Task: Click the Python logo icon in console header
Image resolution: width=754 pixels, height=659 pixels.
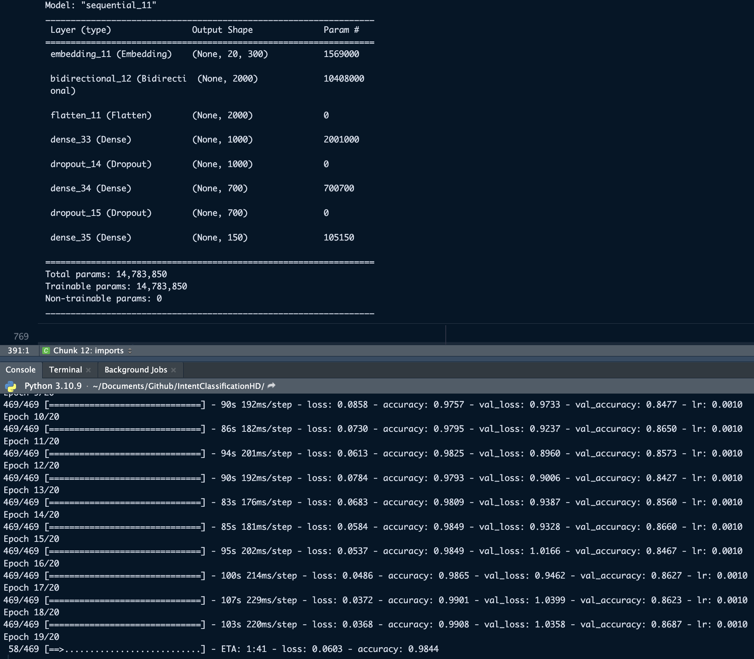Action: [x=11, y=386]
